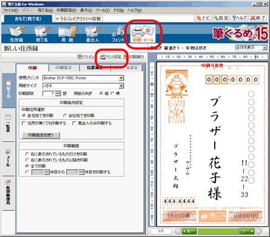The image size is (270, 237).
Task: Enable 住所が無くても印刷する checkbox
Action: [24, 123]
